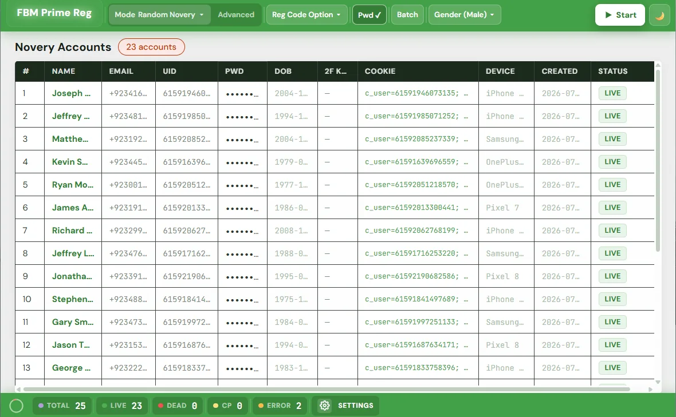
Task: Click the LIVE status badge in row 1
Action: point(612,93)
